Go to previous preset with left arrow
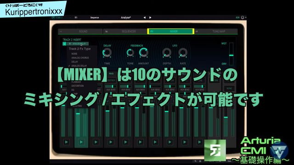This screenshot has width=294, height=165. pos(144,17)
